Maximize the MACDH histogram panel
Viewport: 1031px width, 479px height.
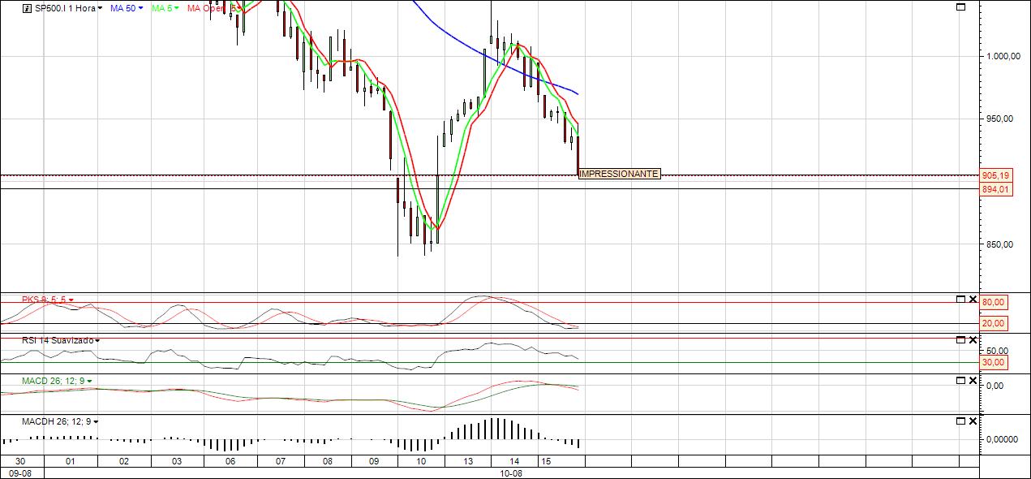click(961, 421)
